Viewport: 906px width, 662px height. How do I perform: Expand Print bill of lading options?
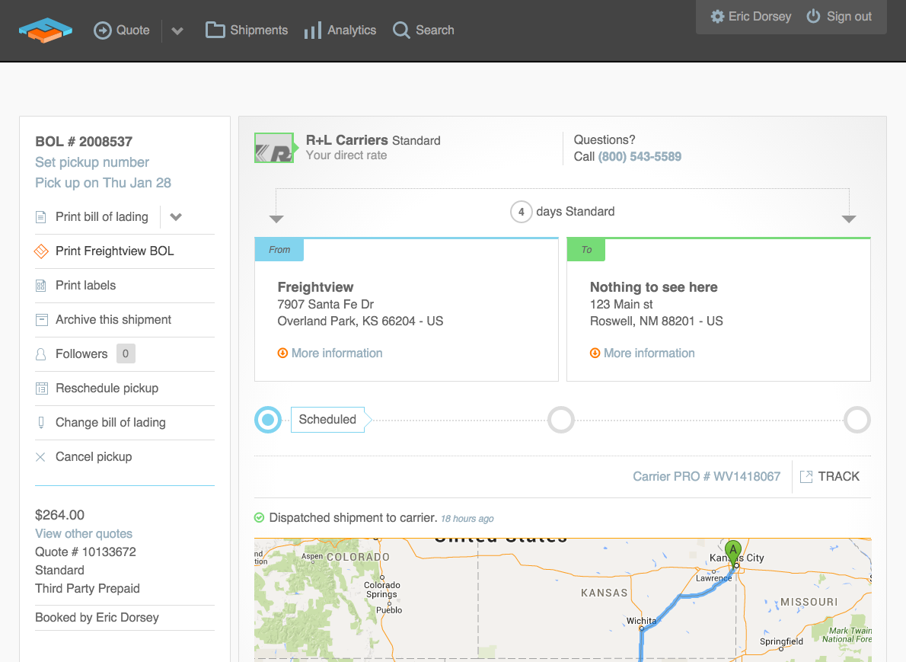[176, 217]
